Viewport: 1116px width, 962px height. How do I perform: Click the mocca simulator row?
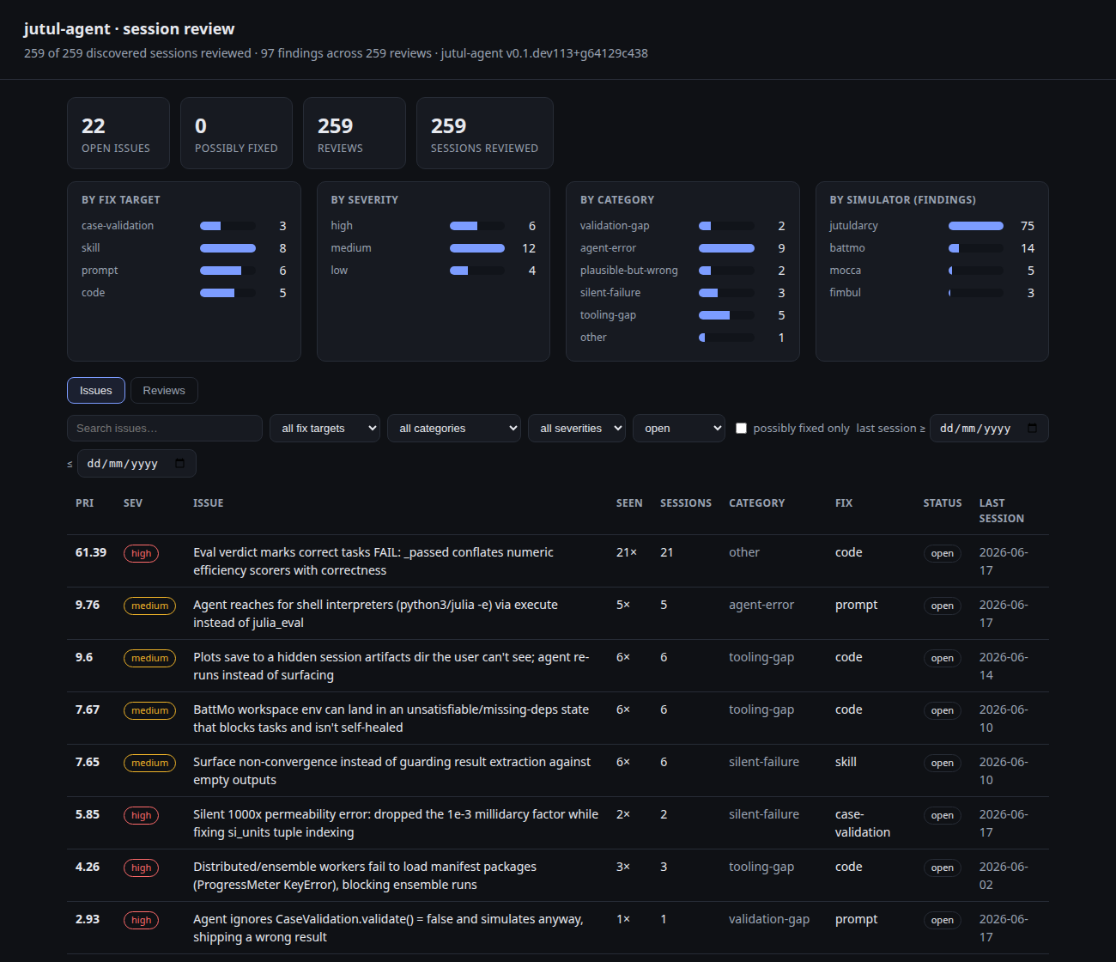[x=932, y=271]
